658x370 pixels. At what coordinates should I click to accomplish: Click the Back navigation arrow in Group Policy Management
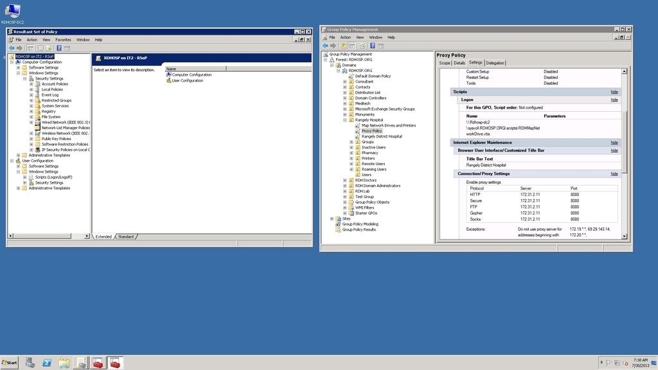click(x=325, y=46)
